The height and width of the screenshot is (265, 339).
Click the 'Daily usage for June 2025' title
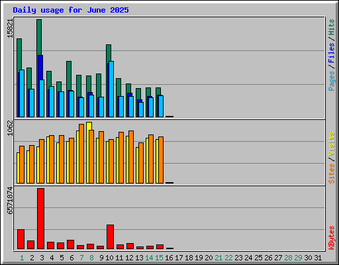point(71,10)
